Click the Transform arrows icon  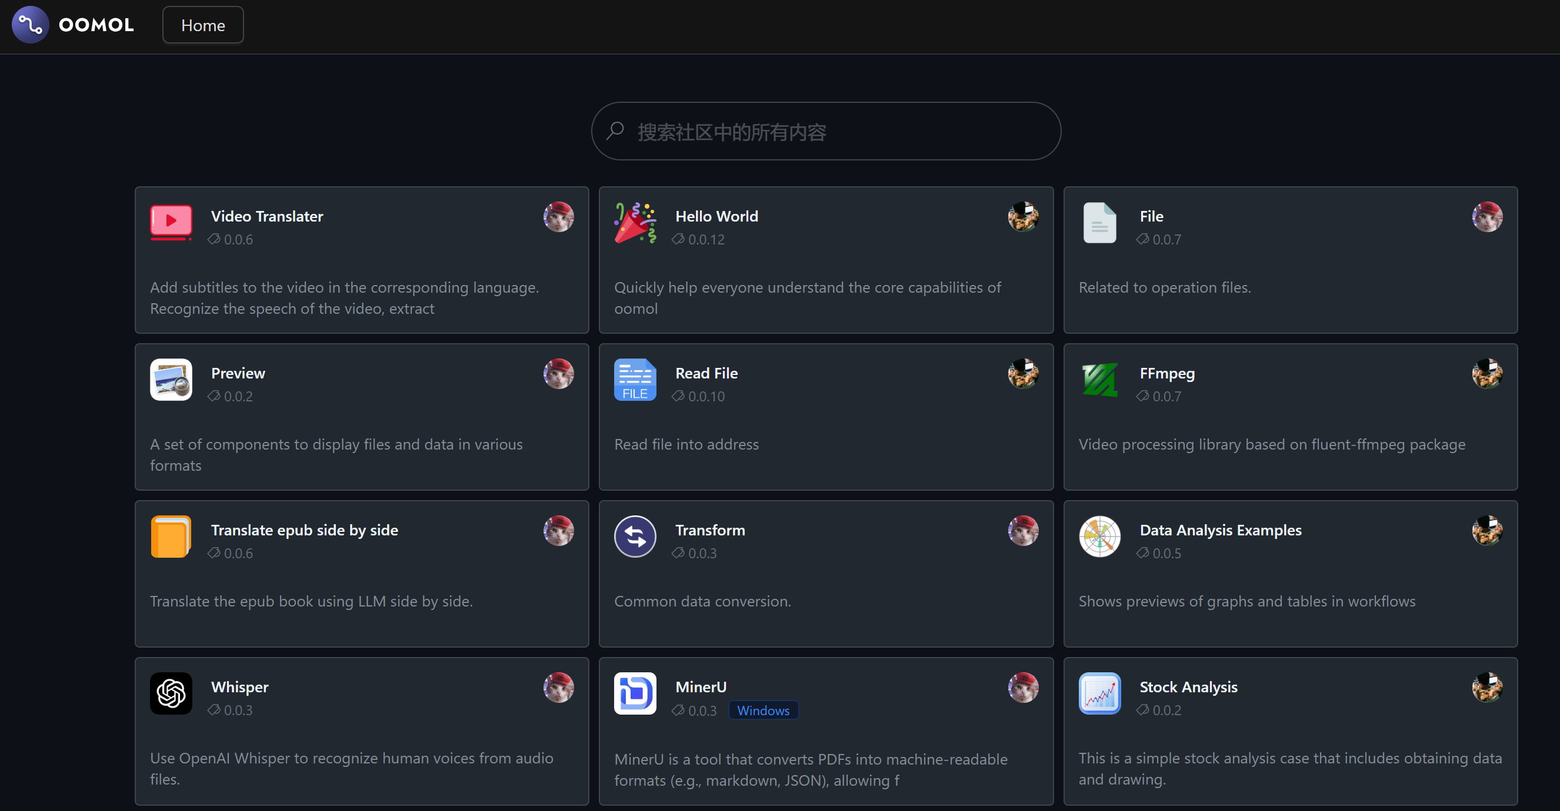pyautogui.click(x=635, y=536)
